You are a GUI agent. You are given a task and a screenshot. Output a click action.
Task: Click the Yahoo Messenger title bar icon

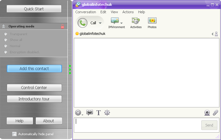[78, 5]
